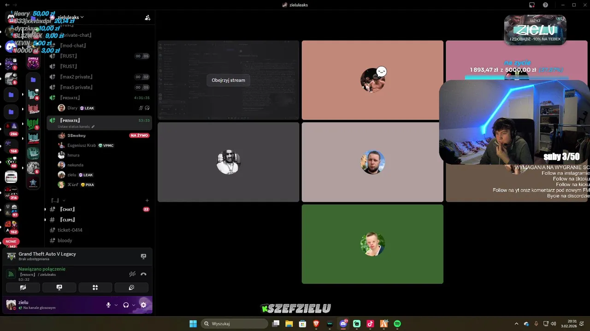Click the NA ŻYWO live badge for 2Smokey
The height and width of the screenshot is (331, 590).
[139, 136]
